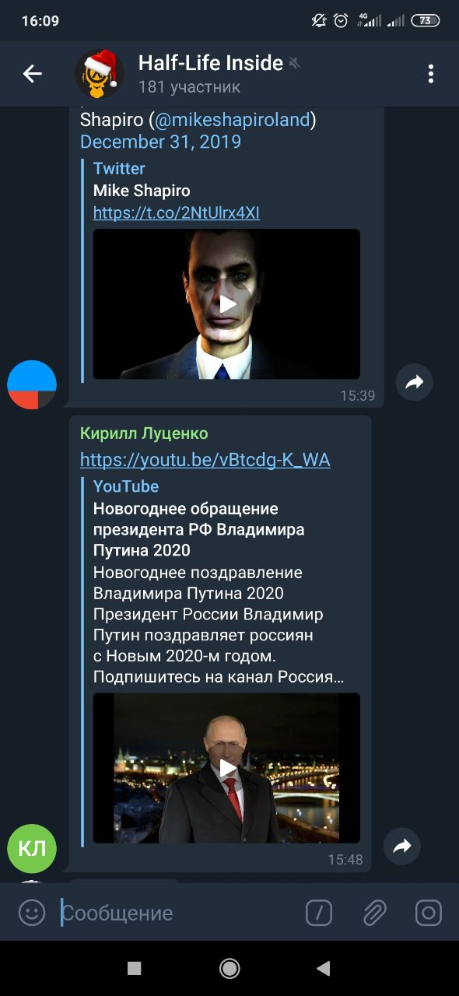Forward the Mike Shapiro Twitter message
Screen dimensions: 459x996
click(414, 382)
